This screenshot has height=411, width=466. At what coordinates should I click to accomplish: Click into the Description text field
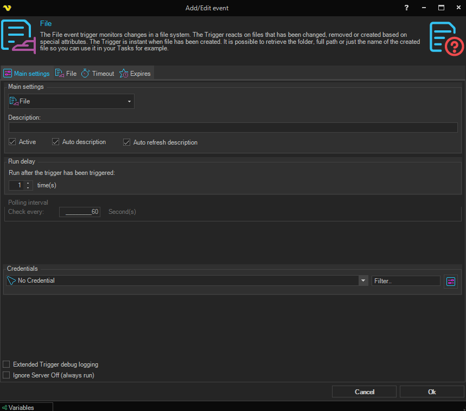tap(233, 128)
